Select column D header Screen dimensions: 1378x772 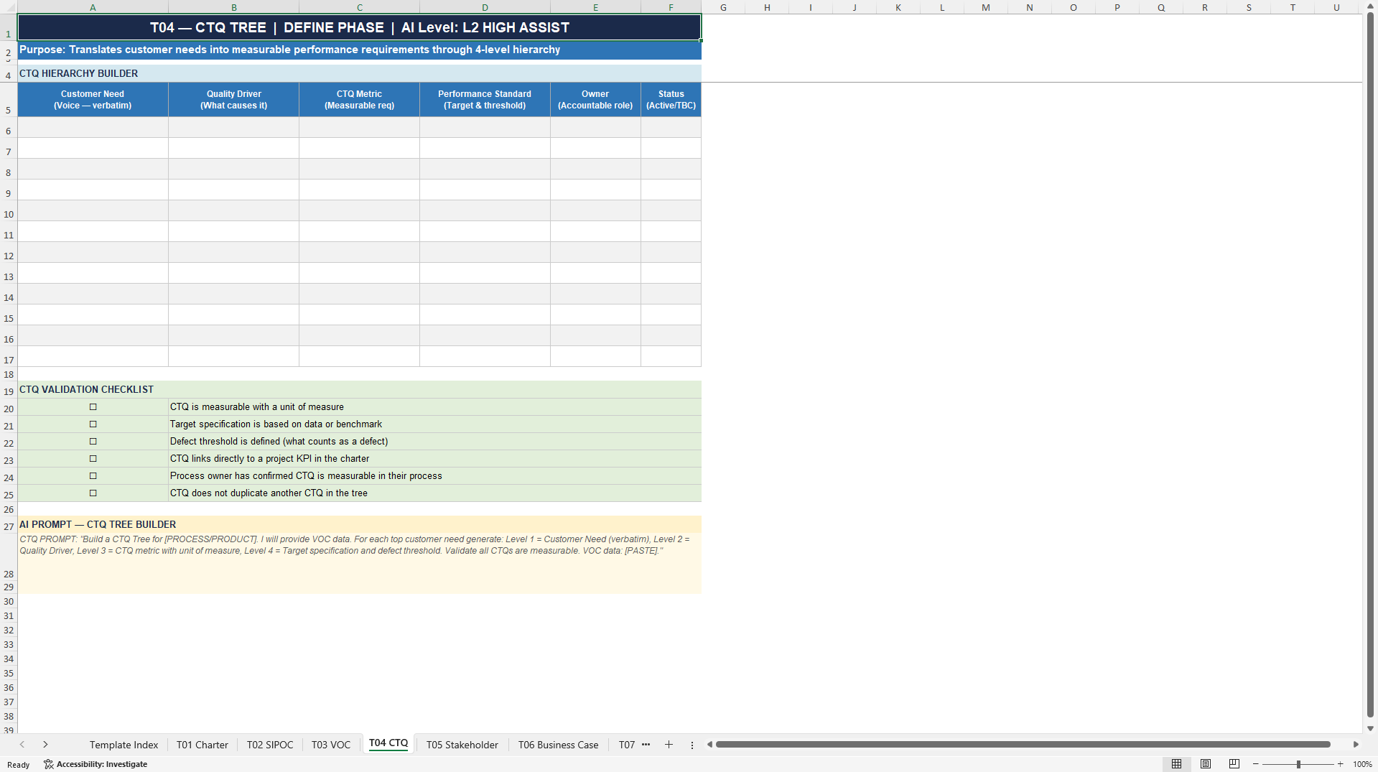click(x=485, y=7)
